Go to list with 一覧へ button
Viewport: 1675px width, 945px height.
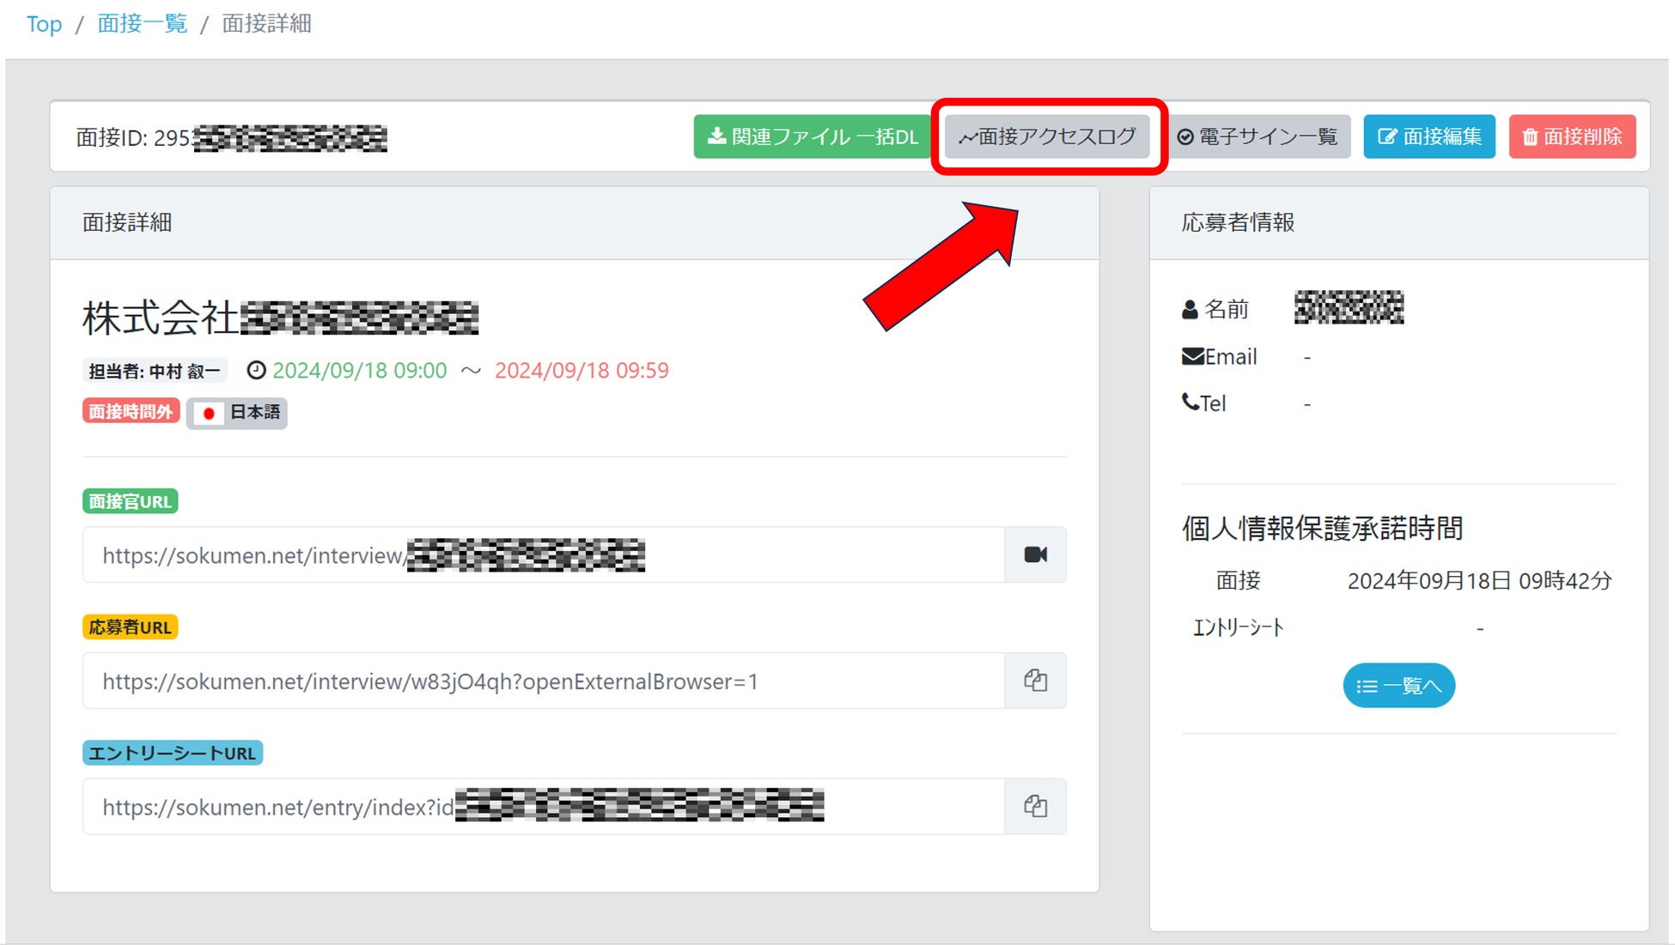[x=1398, y=686]
